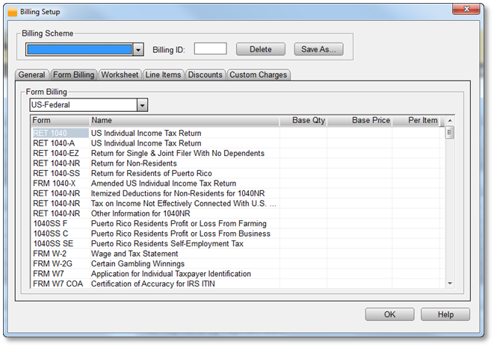Click the scroll up arrow in form list
The width and height of the screenshot is (494, 347).
[x=450, y=121]
